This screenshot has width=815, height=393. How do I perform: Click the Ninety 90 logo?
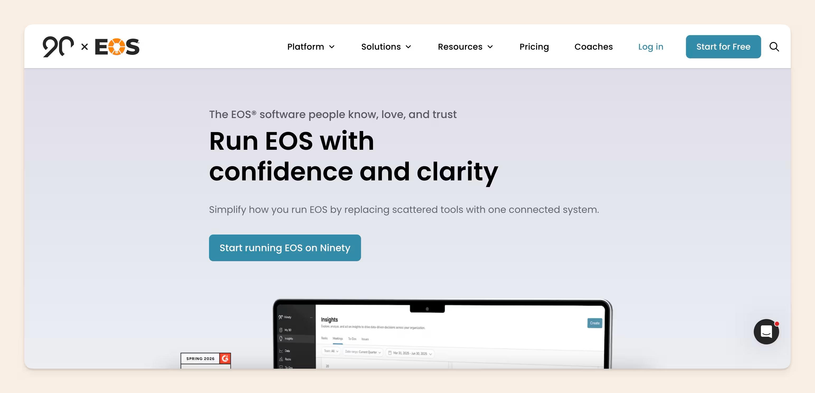tap(58, 46)
